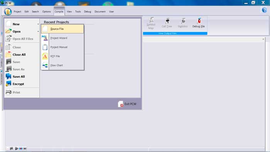Click the New file icon
The width and height of the screenshot is (270, 152).
point(8,24)
